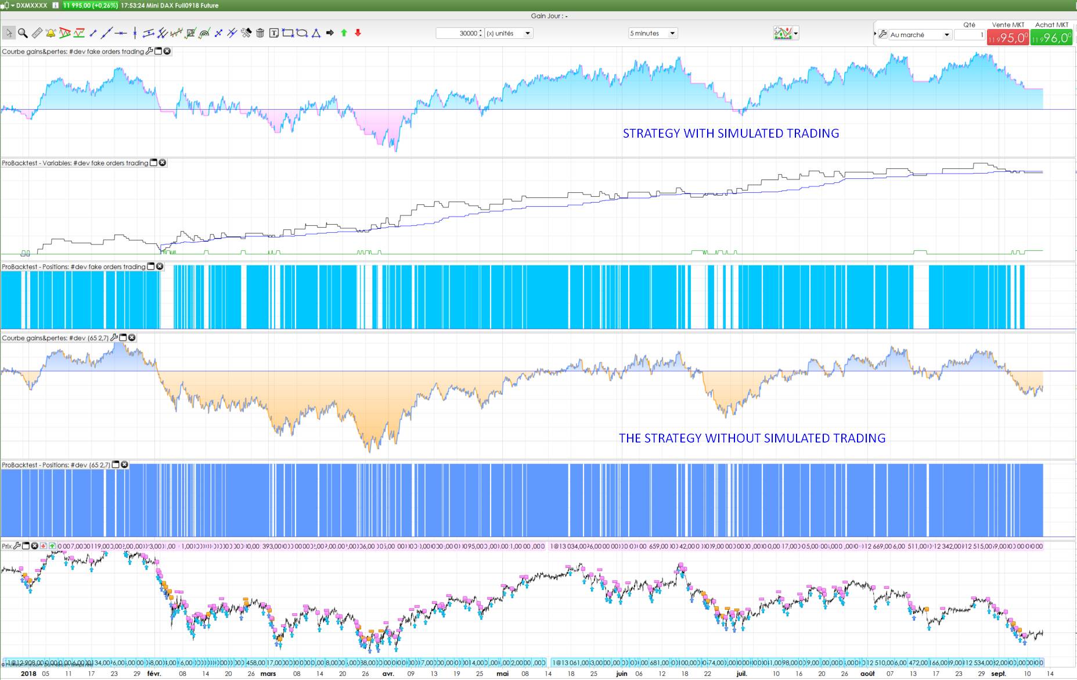The height and width of the screenshot is (680, 1077).
Task: Place a green up arrow marker
Action: pos(344,33)
